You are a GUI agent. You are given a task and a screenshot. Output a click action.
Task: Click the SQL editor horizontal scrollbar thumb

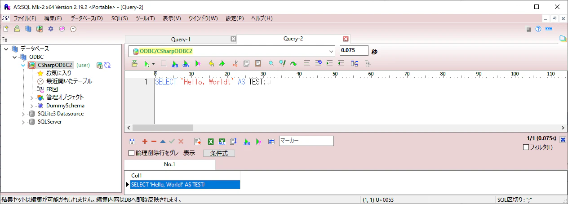pos(163,128)
